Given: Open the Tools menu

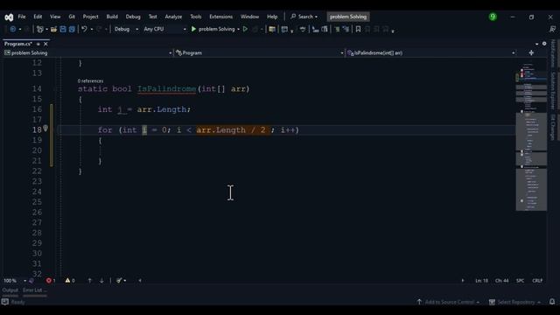Looking at the screenshot, I should coord(196,17).
